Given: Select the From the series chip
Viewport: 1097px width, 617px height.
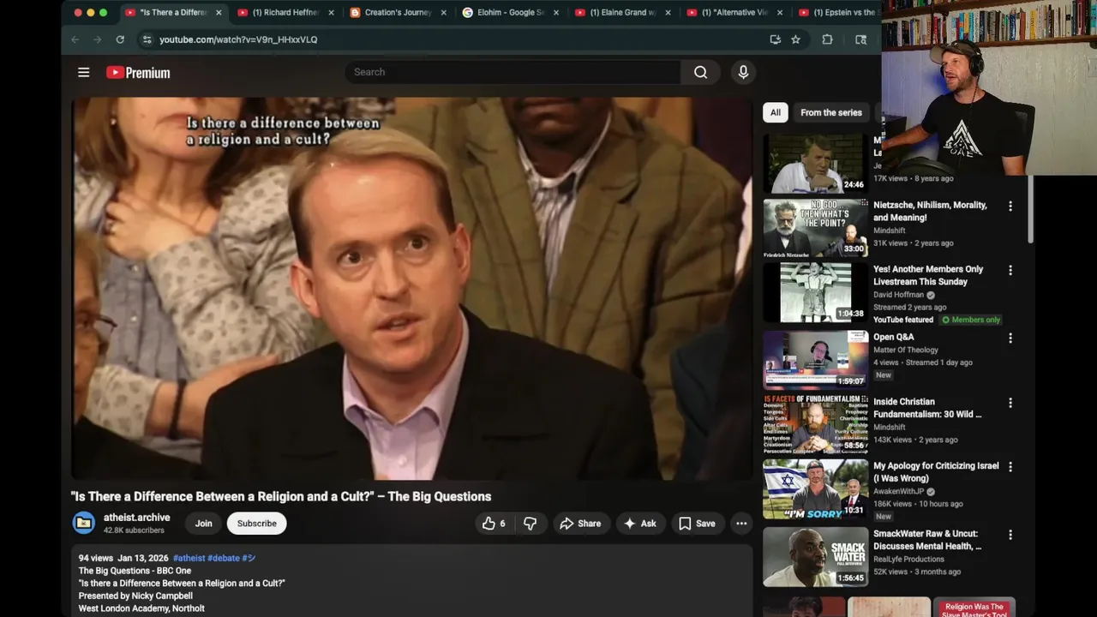Looking at the screenshot, I should pos(830,112).
